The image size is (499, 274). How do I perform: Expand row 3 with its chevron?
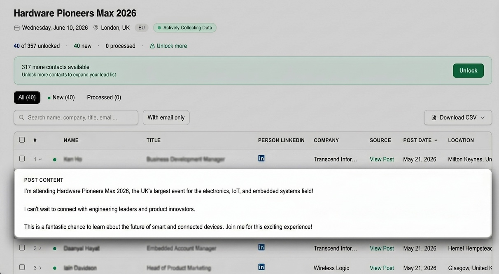(x=40, y=268)
